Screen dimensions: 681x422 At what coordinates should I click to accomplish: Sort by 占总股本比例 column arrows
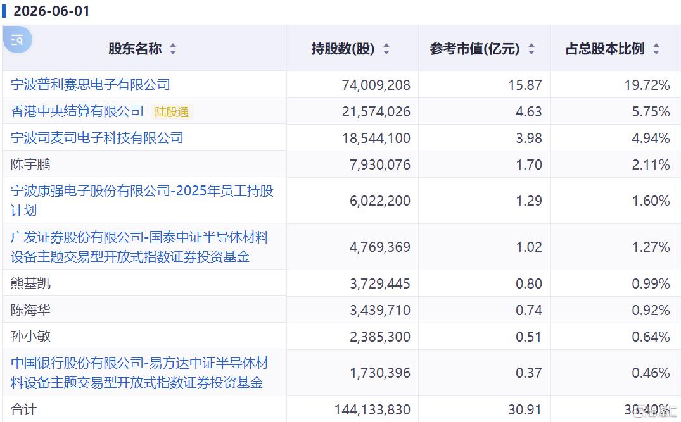click(x=656, y=49)
